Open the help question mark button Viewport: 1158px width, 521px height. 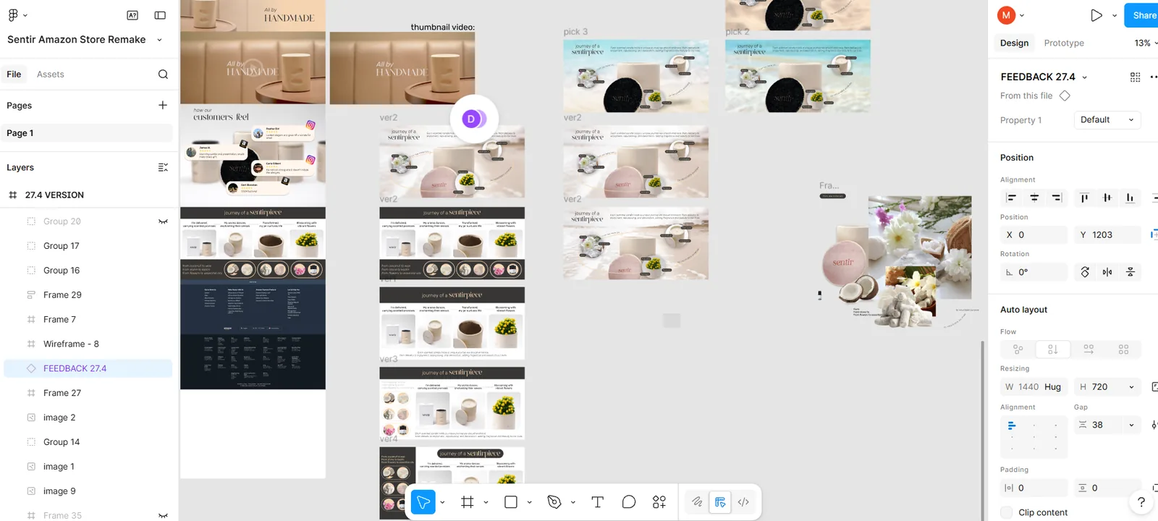coord(1141,502)
